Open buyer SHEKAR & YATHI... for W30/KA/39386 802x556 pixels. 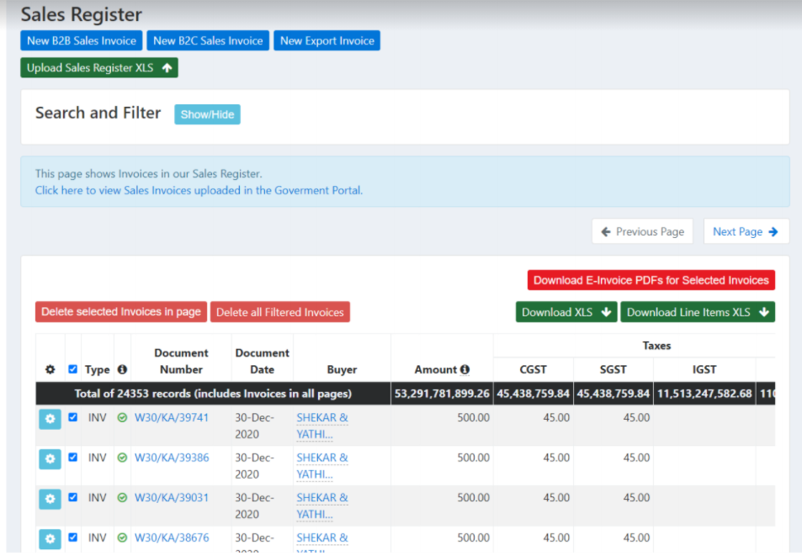(x=322, y=466)
